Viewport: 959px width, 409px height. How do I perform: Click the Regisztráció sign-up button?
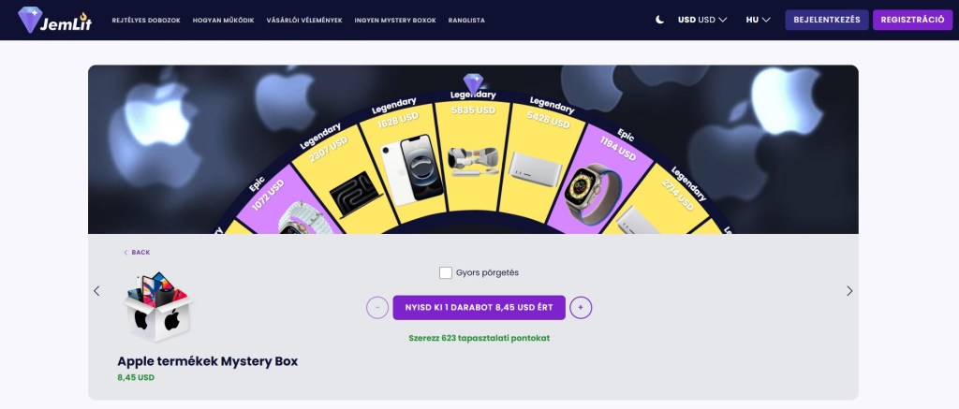(x=912, y=20)
